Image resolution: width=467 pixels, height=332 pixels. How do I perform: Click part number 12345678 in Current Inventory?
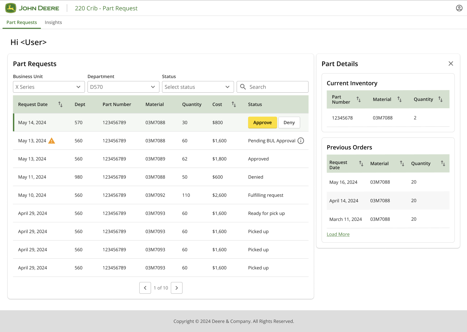click(x=342, y=118)
